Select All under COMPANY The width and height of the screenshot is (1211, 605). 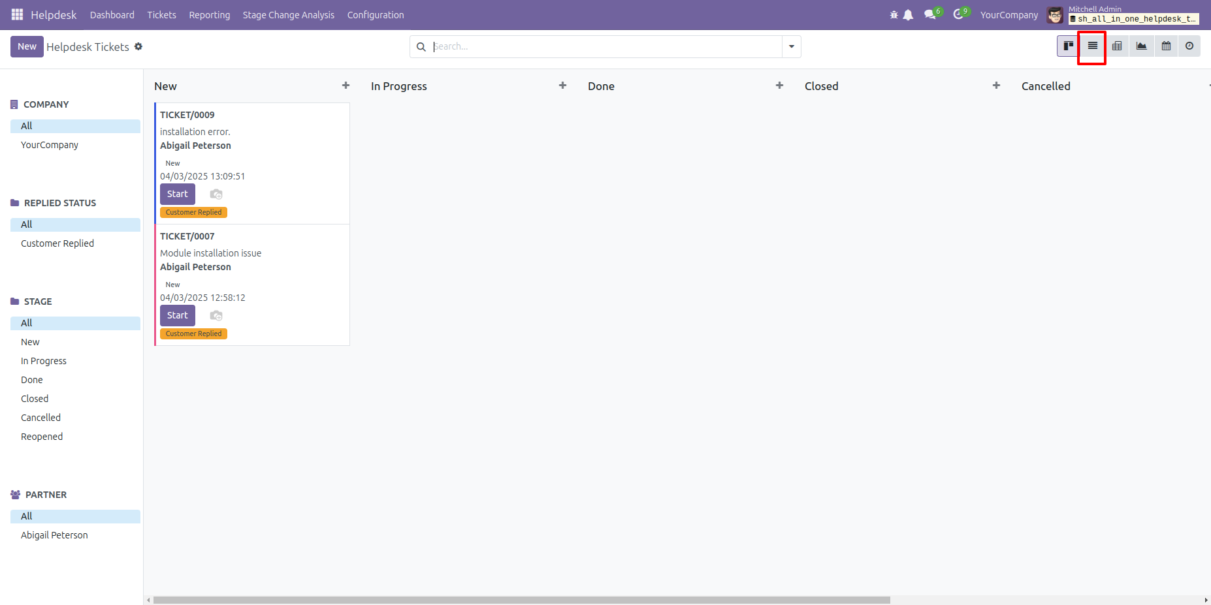click(x=75, y=126)
